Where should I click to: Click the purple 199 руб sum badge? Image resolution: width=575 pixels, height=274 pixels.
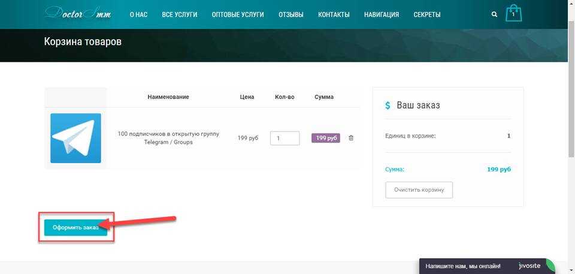tap(325, 138)
